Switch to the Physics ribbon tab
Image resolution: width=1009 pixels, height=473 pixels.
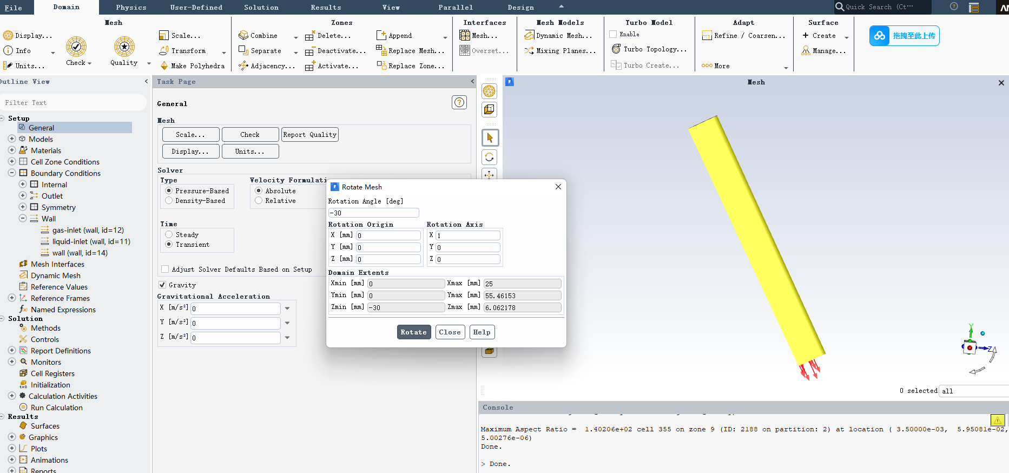tap(131, 7)
